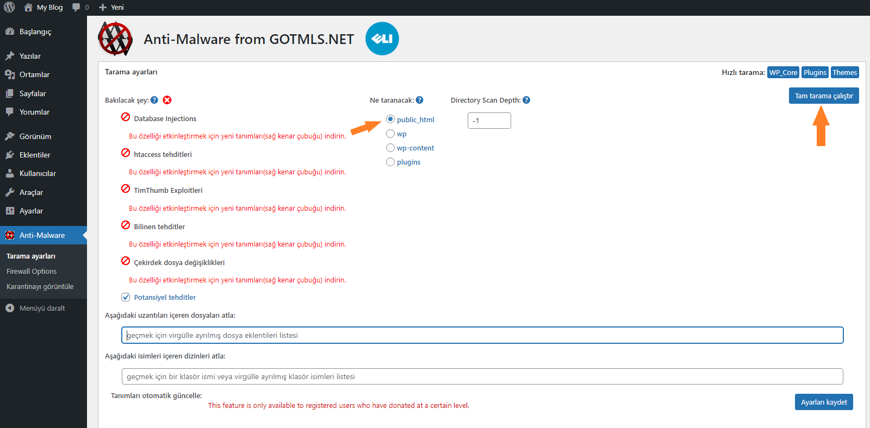Click disabled icon next to Bilinen tehditler

tap(126, 225)
